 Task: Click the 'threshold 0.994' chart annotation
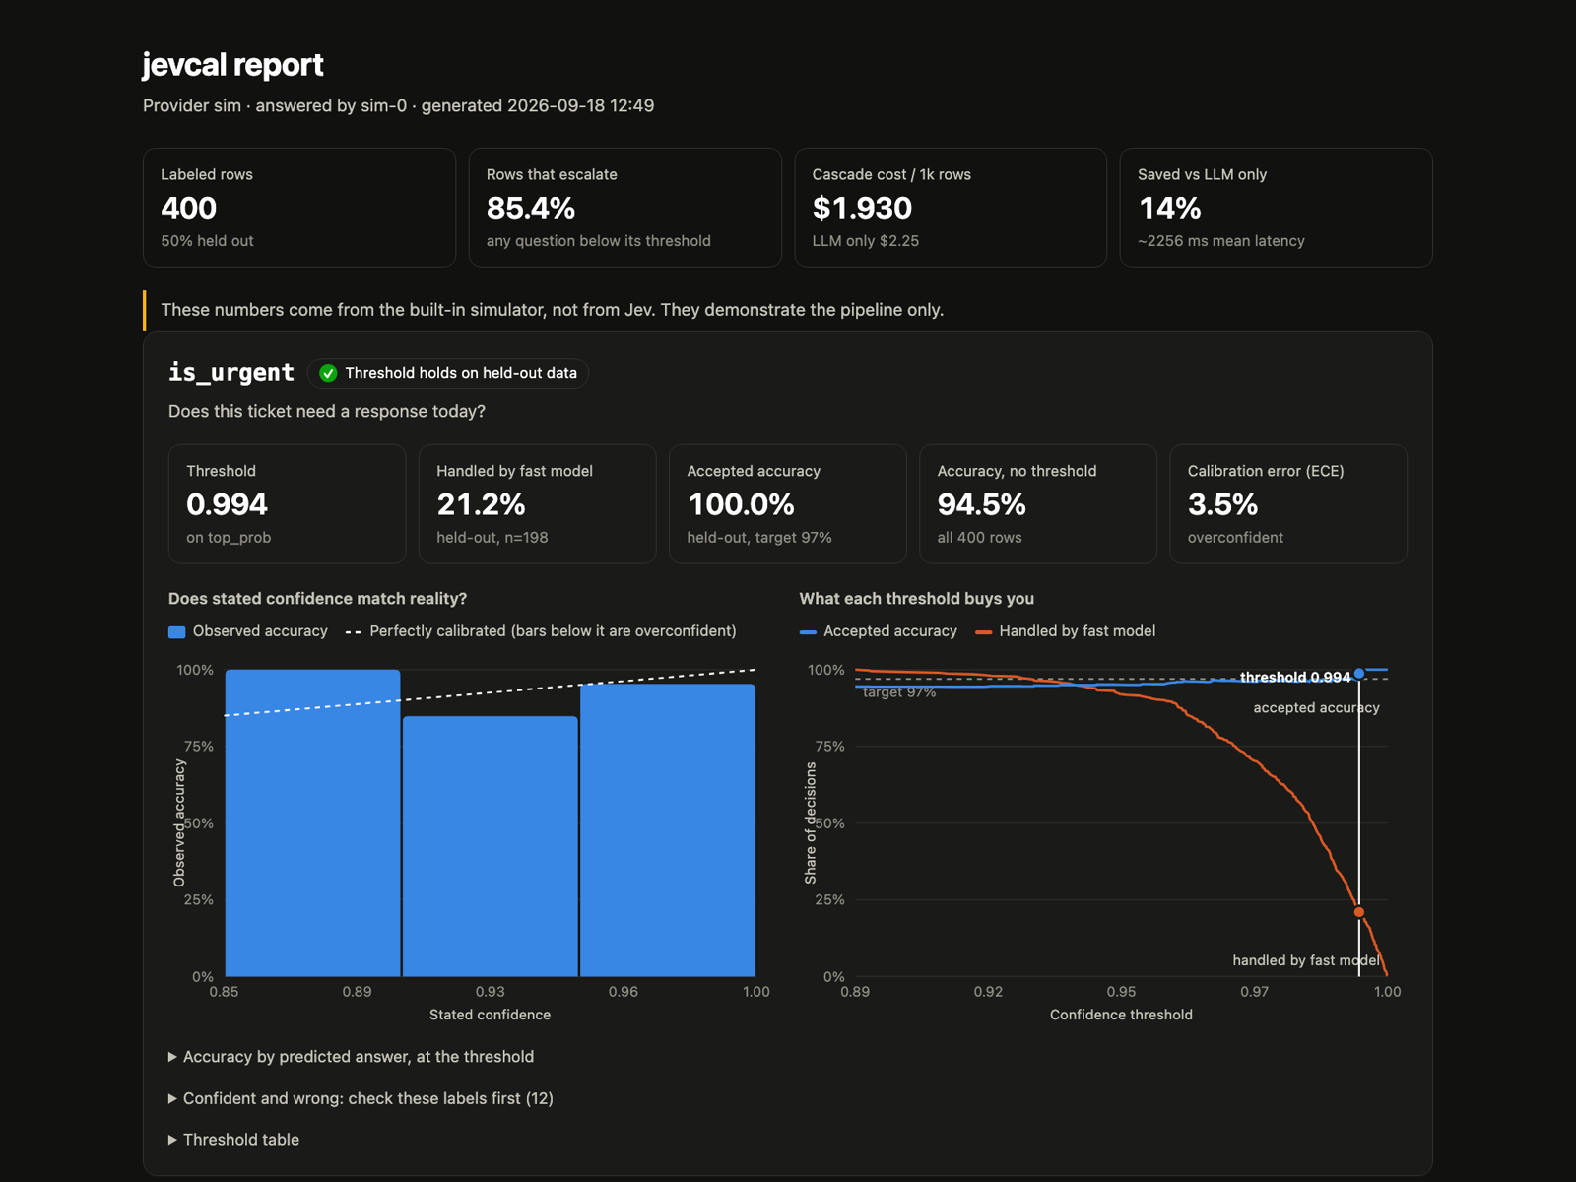[1295, 678]
